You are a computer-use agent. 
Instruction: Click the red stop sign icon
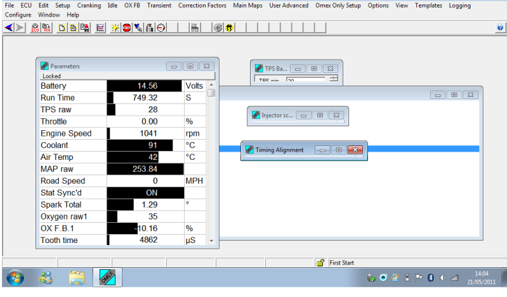127,28
